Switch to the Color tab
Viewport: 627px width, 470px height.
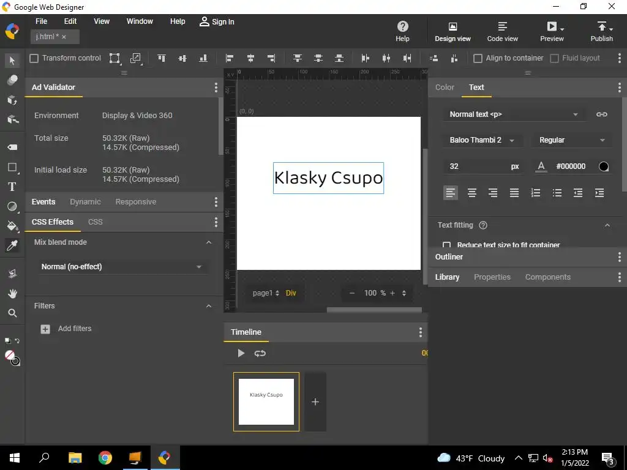point(445,87)
